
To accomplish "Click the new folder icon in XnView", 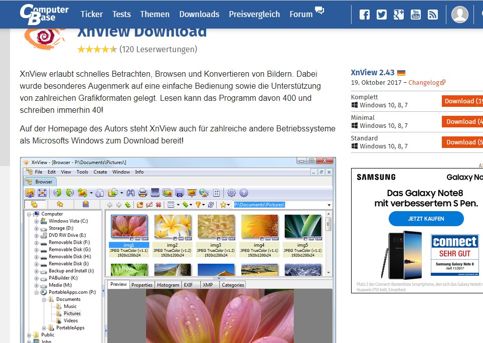I will click(x=140, y=205).
